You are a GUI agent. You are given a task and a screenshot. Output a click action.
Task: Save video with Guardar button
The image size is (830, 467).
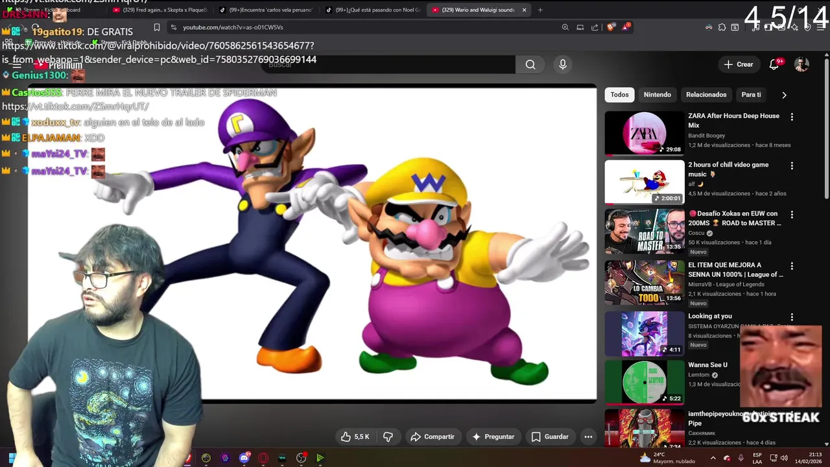(x=550, y=437)
